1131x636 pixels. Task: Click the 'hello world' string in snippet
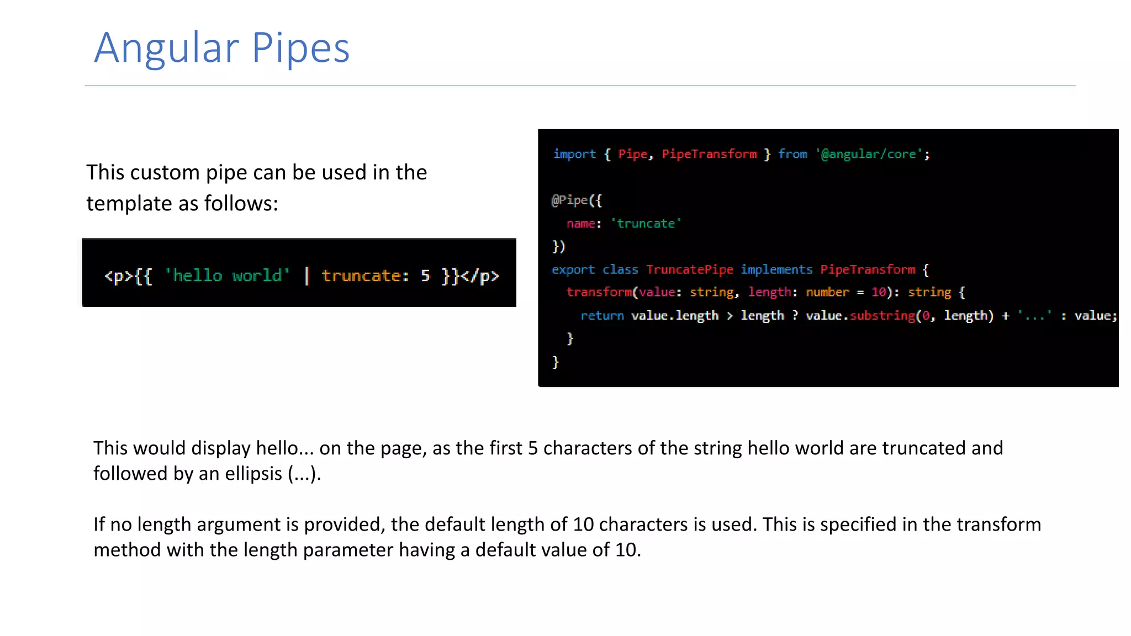pos(228,275)
